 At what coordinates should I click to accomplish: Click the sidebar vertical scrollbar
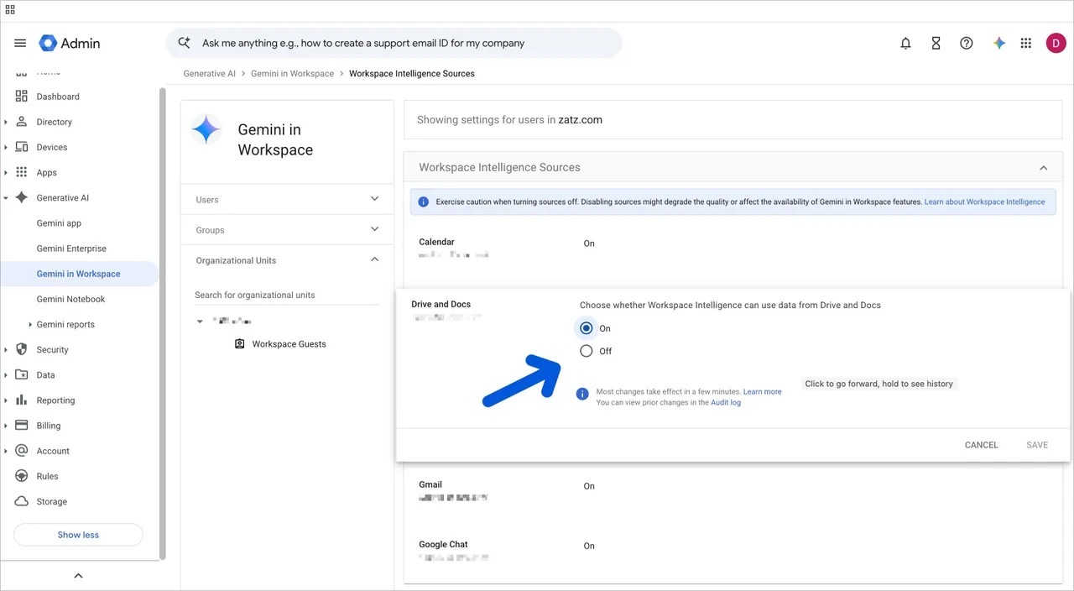point(163,323)
